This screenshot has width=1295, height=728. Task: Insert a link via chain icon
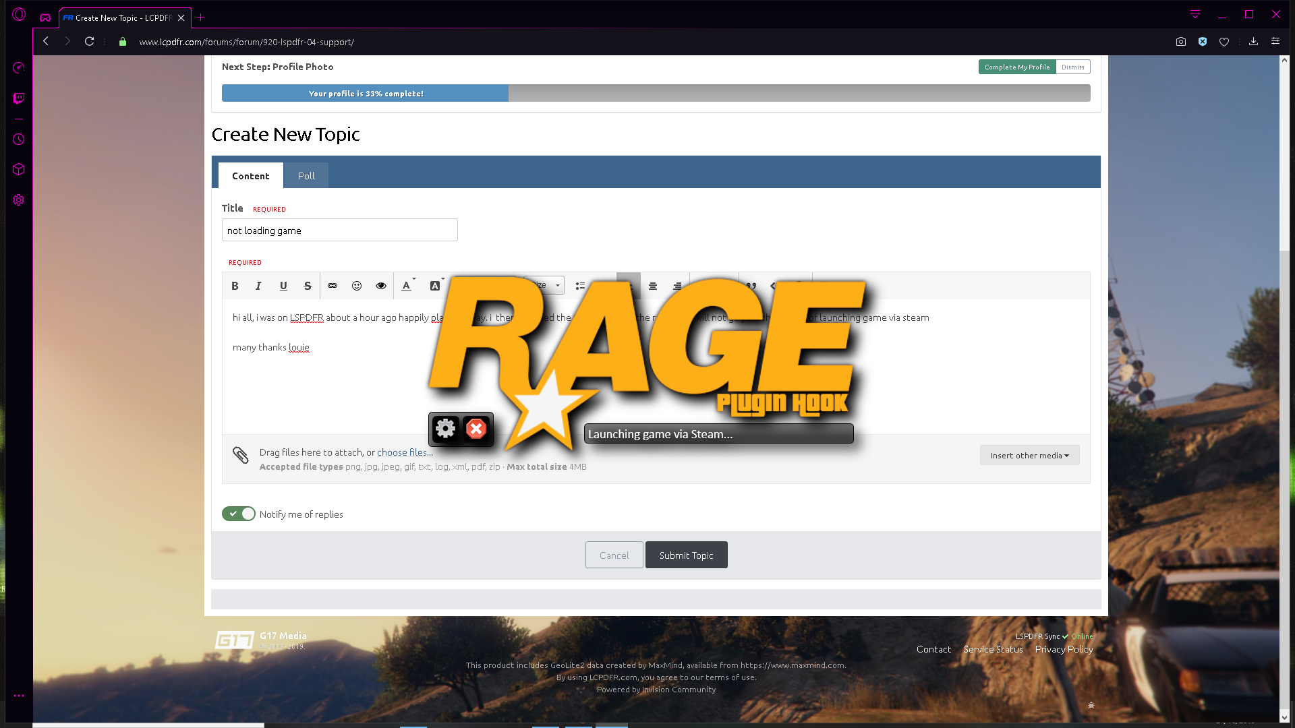[x=333, y=286]
